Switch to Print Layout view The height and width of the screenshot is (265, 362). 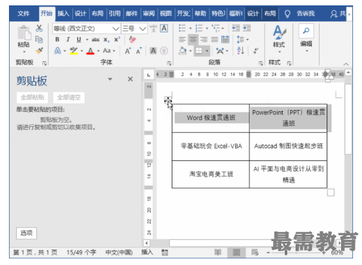[236, 252]
